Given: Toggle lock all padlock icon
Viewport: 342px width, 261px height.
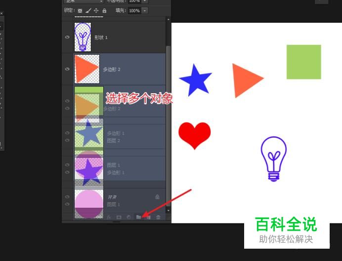Looking at the screenshot, I should coord(104,10).
